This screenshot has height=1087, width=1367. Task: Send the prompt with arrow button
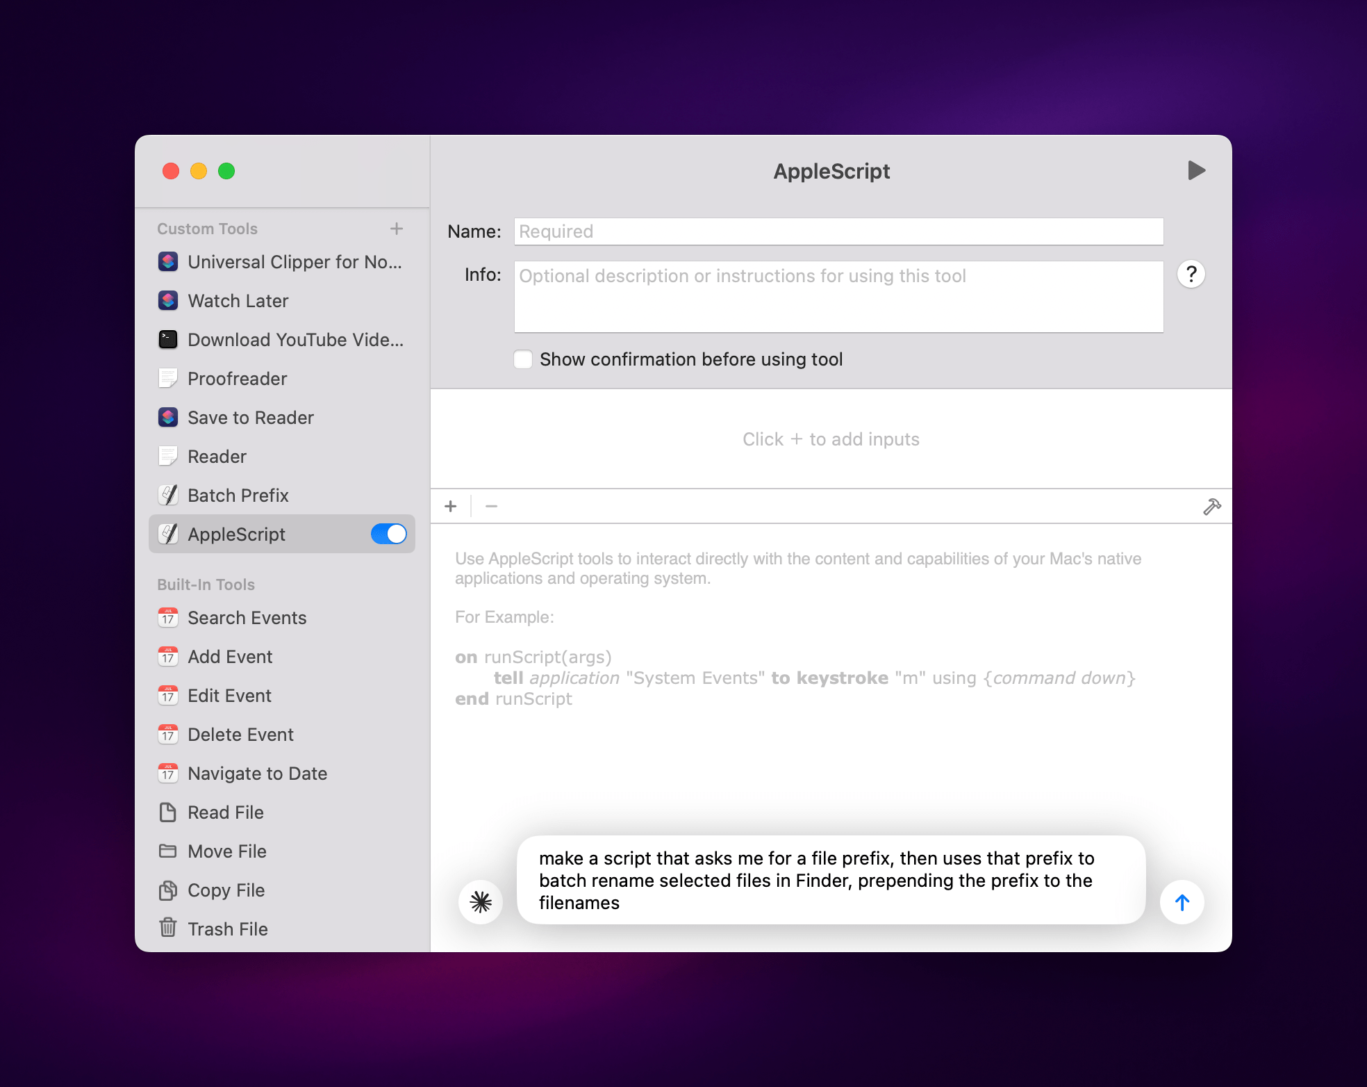[1182, 902]
